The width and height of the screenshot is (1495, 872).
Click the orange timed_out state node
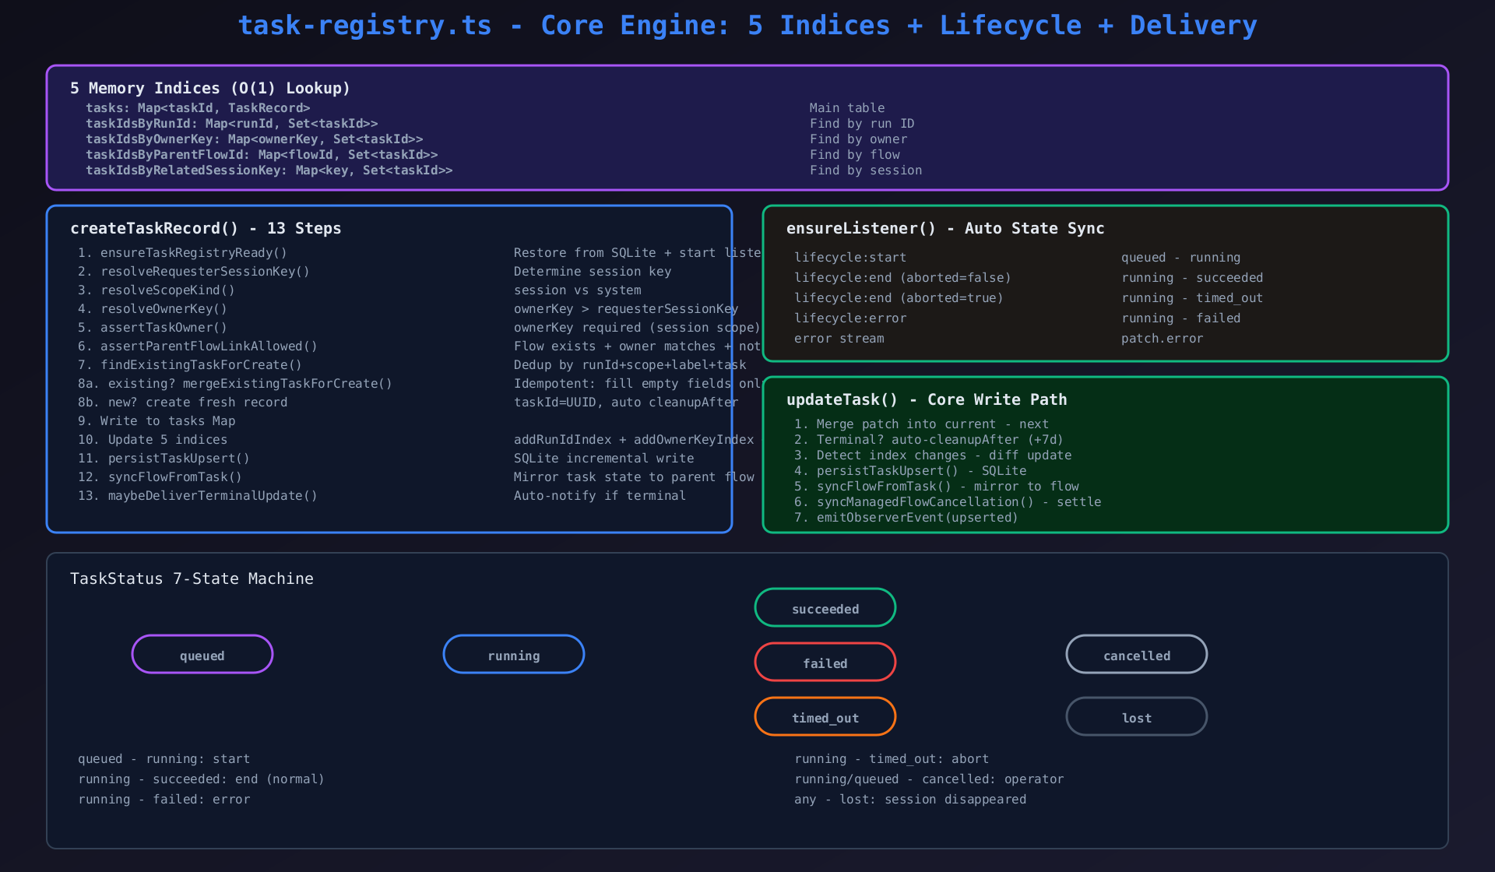coord(825,717)
